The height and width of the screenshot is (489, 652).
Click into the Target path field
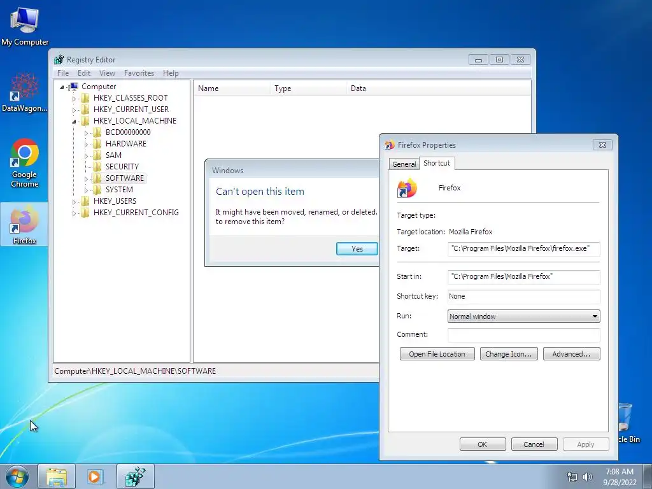click(523, 249)
